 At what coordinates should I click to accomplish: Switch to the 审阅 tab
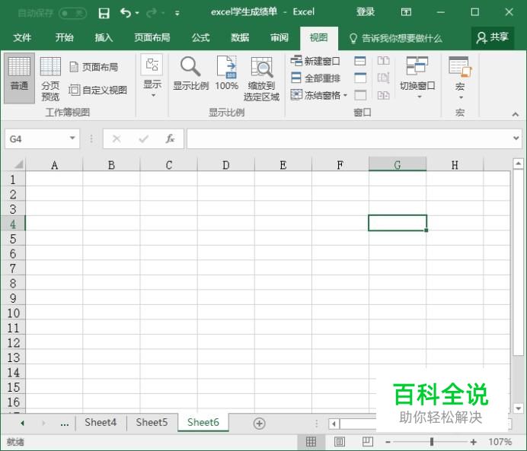(x=279, y=37)
